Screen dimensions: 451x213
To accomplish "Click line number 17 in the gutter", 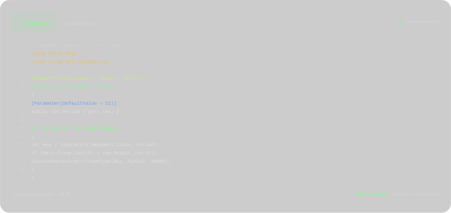I will click(21, 178).
